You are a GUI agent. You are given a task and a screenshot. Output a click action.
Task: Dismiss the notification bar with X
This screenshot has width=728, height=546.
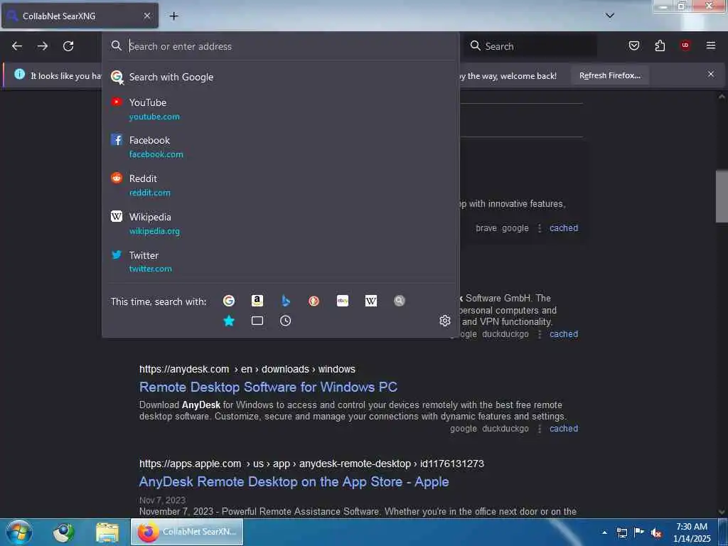[x=711, y=74]
